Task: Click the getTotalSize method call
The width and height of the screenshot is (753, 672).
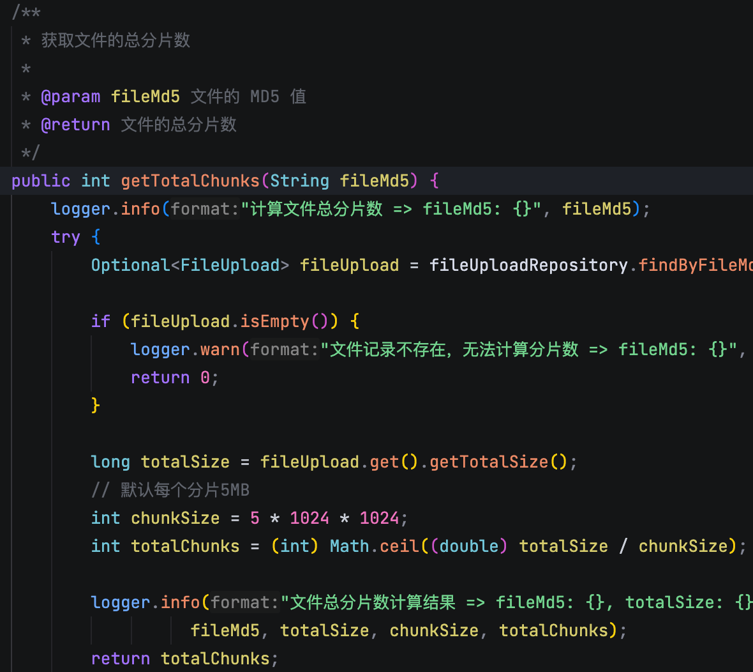Action: 489,462
